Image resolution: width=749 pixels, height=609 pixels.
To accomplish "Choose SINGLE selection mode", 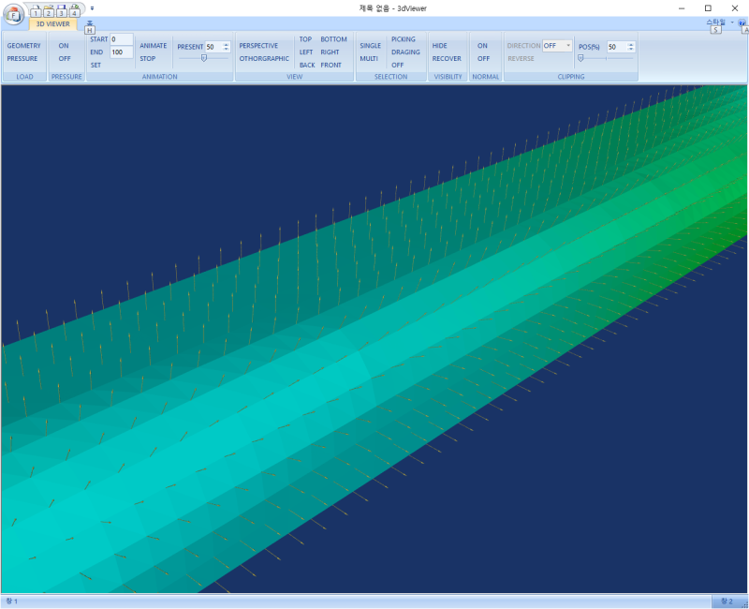I will point(370,45).
